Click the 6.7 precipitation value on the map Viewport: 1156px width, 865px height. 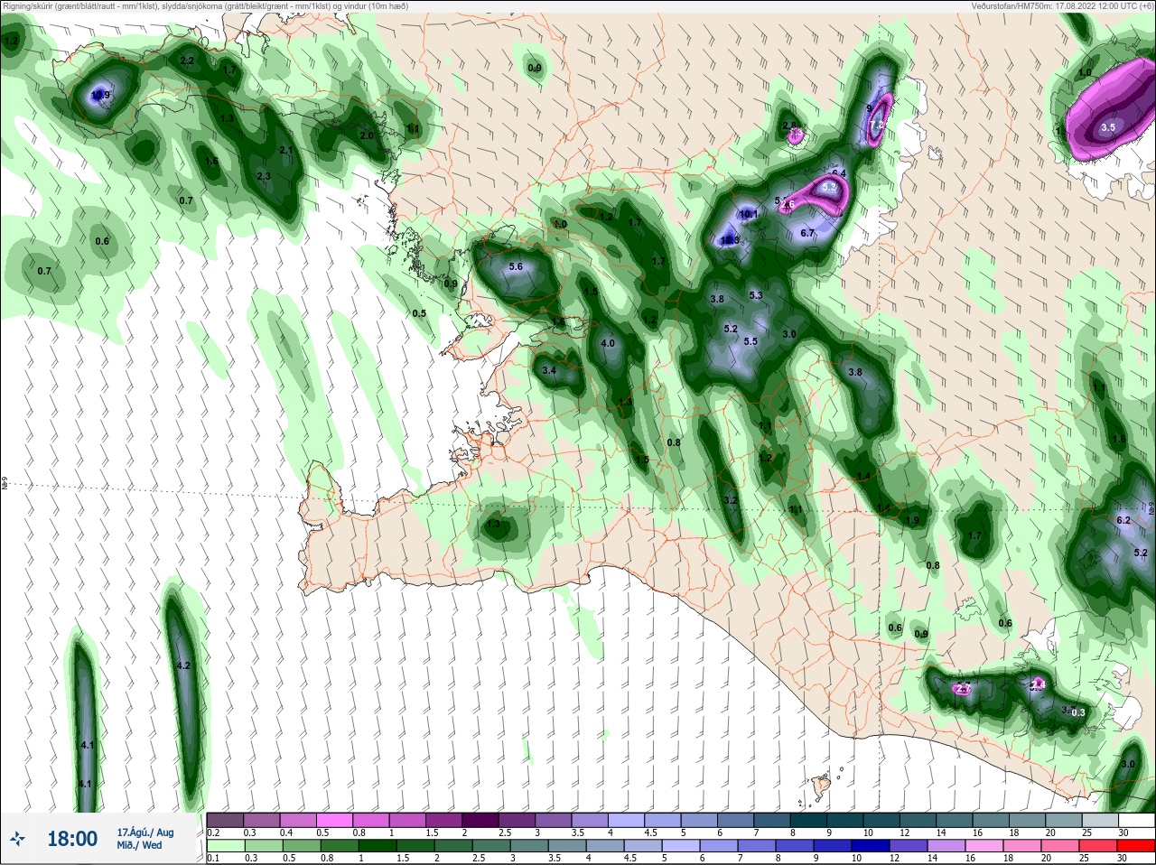coord(807,233)
